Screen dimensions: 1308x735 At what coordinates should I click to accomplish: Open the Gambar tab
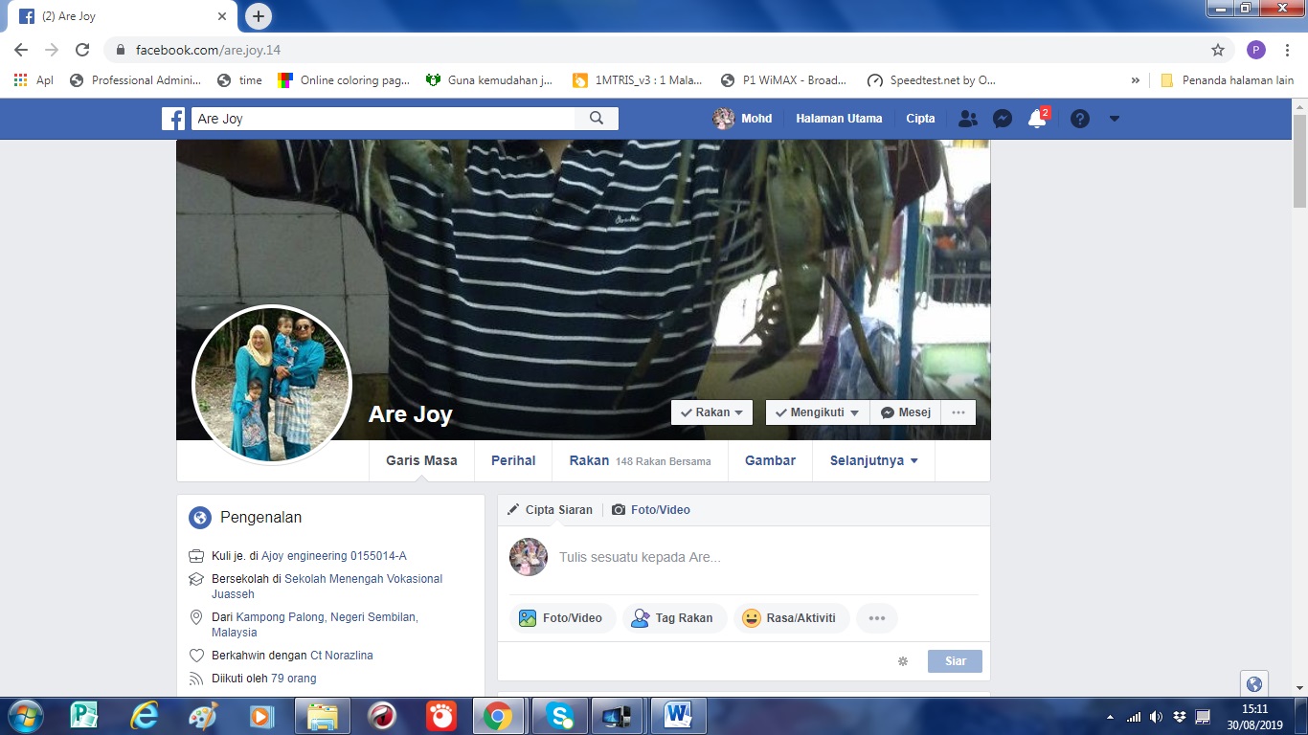click(x=770, y=460)
